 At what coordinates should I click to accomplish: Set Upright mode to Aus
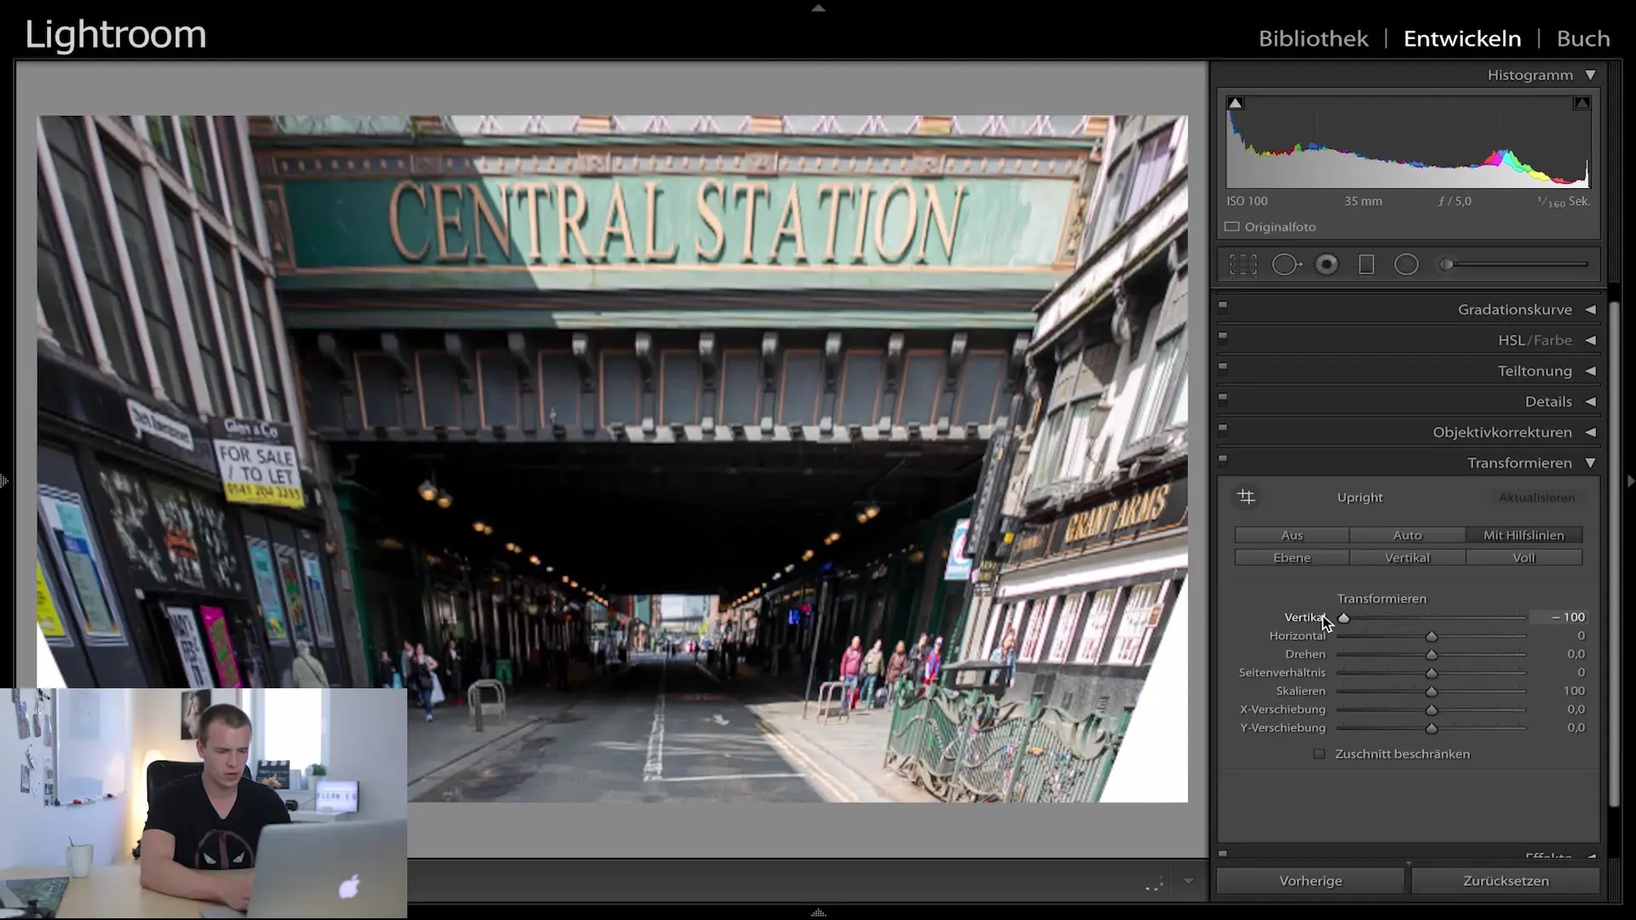[x=1292, y=535]
